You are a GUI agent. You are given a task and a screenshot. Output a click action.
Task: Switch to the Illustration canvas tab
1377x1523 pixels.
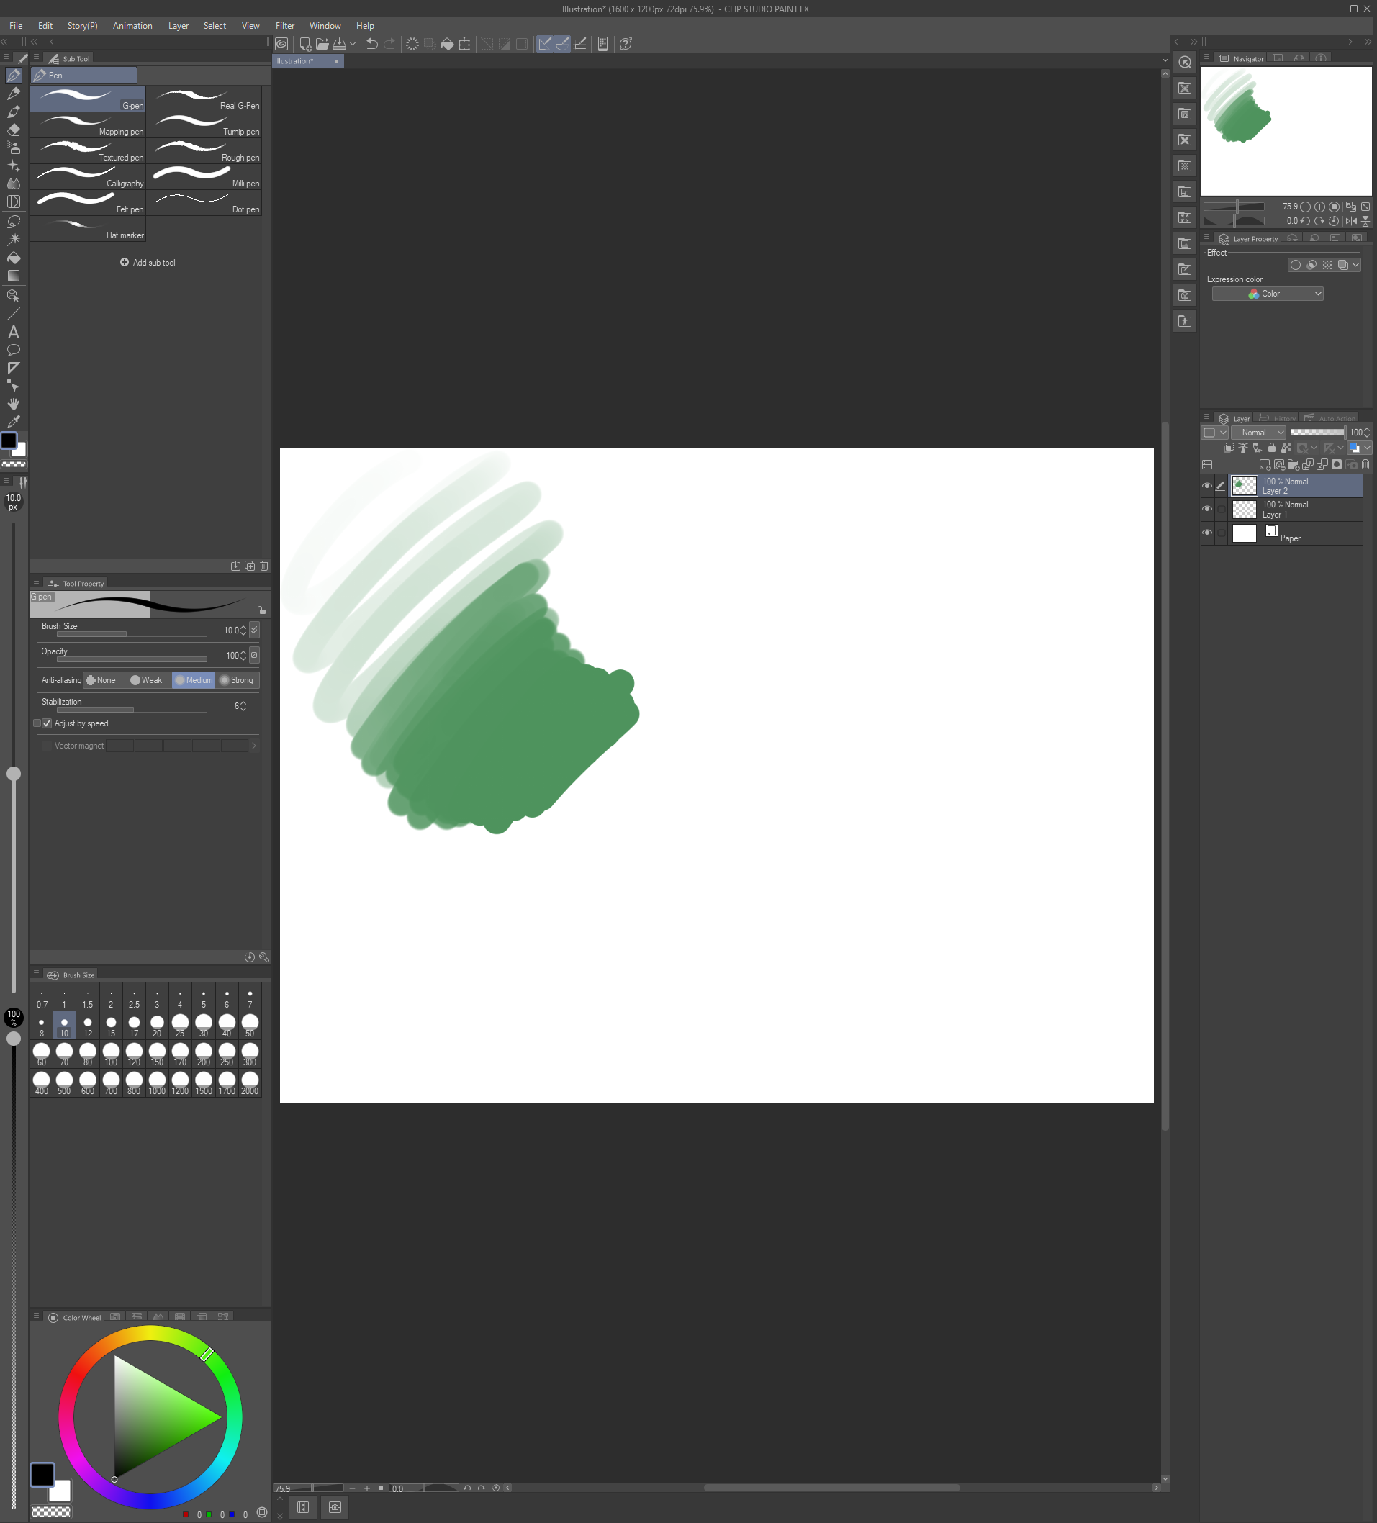point(307,61)
